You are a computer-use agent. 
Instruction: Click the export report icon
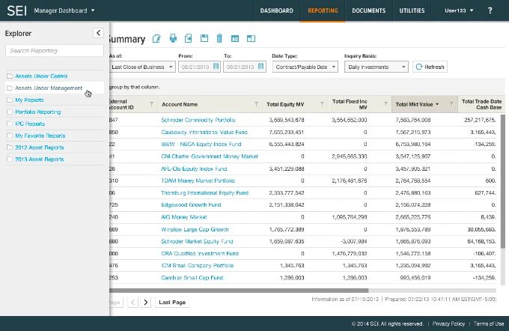point(189,38)
